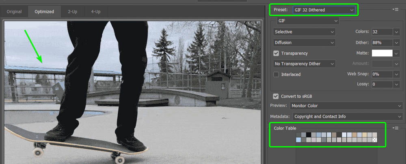This screenshot has height=164, width=406.
Task: Open the Preset dropdown showing GIF 32 Dithered
Action: (324, 10)
